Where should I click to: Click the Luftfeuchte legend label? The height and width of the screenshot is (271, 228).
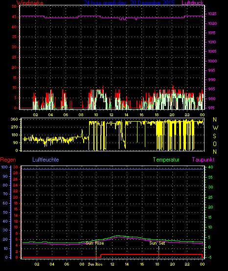click(x=46, y=160)
